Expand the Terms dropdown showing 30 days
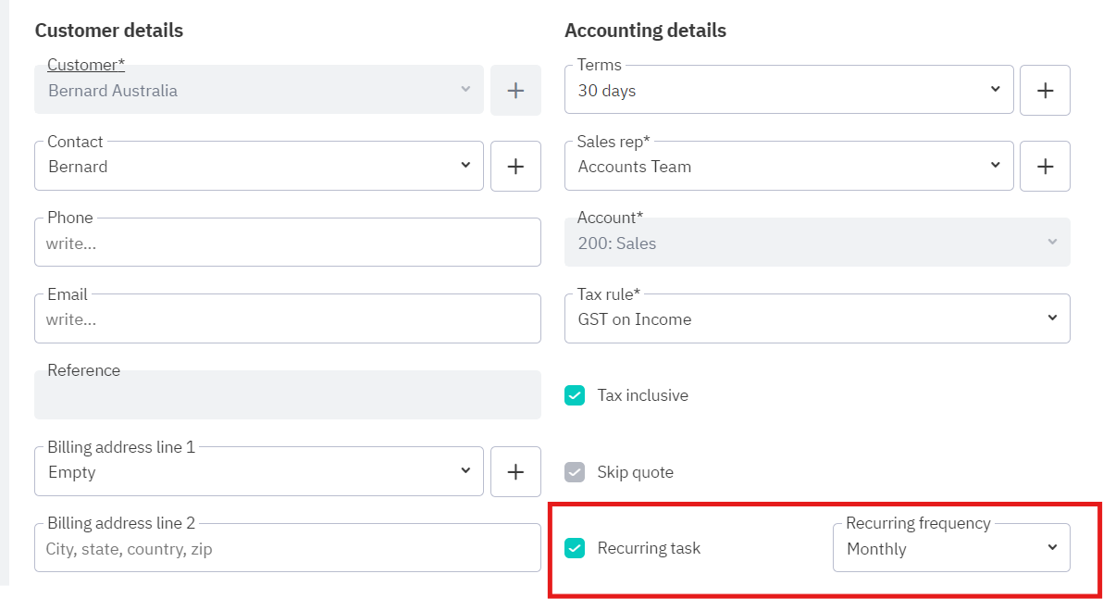Viewport: 1103px width, 599px height. point(788,90)
